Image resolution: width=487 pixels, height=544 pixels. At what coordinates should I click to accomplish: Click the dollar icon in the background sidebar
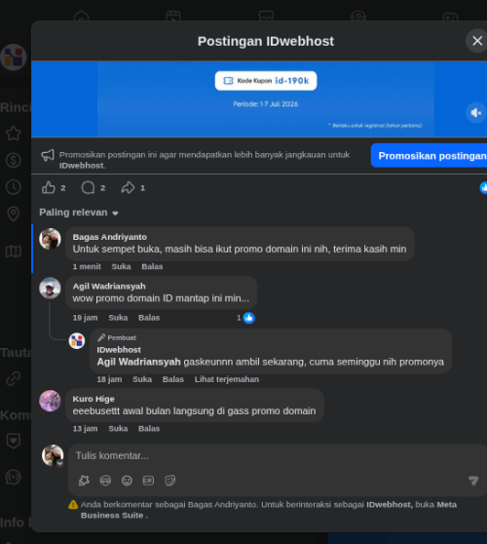14,160
